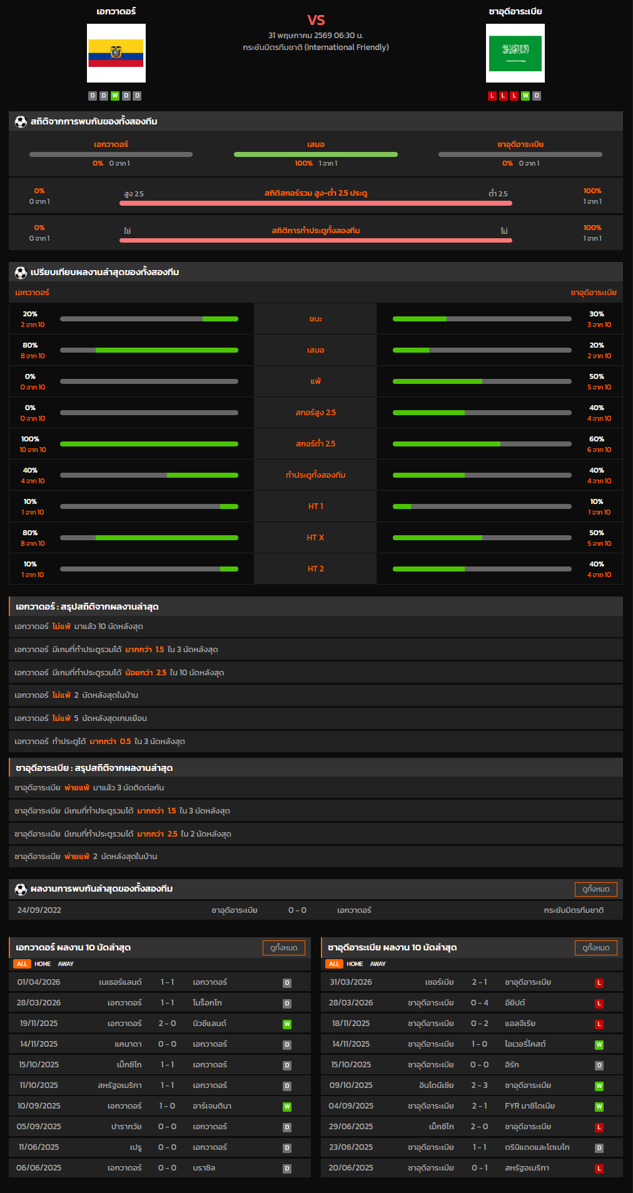Viewport: 633px width, 1193px height.
Task: Click the Saudi Arabia flag image
Action: click(515, 53)
